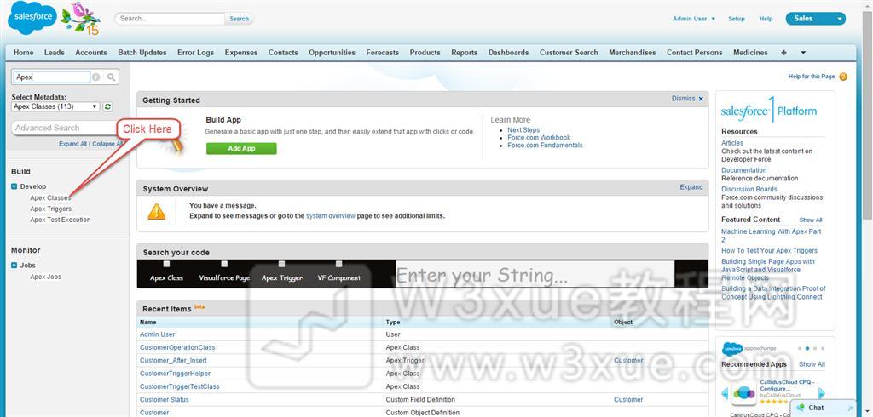Screen dimensions: 873x417
Task: Tick the Apex Trigger checkbox
Action: (x=281, y=264)
